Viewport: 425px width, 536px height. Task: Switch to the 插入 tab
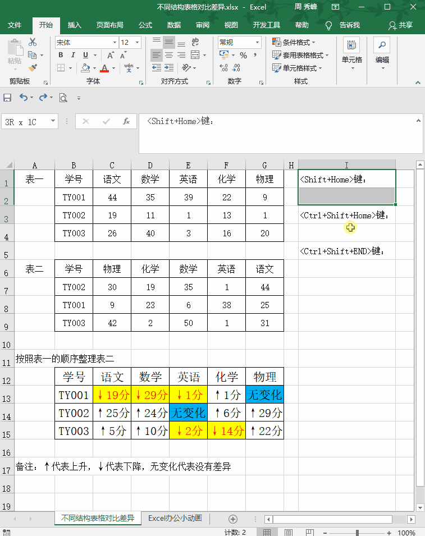tap(75, 25)
